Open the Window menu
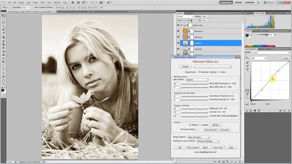This screenshot has width=292, height=164. [x=57, y=3]
